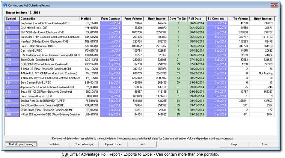Select the YM symbol cell

pyautogui.click(x=12, y=28)
